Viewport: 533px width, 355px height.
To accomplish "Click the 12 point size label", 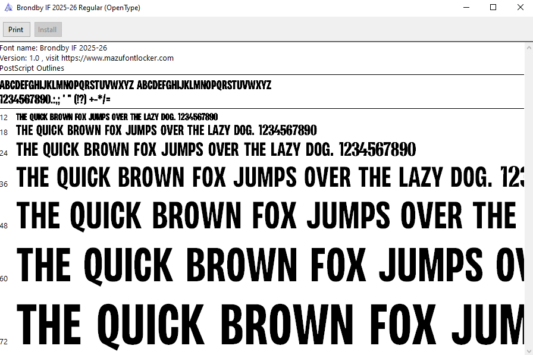I will 4,118.
